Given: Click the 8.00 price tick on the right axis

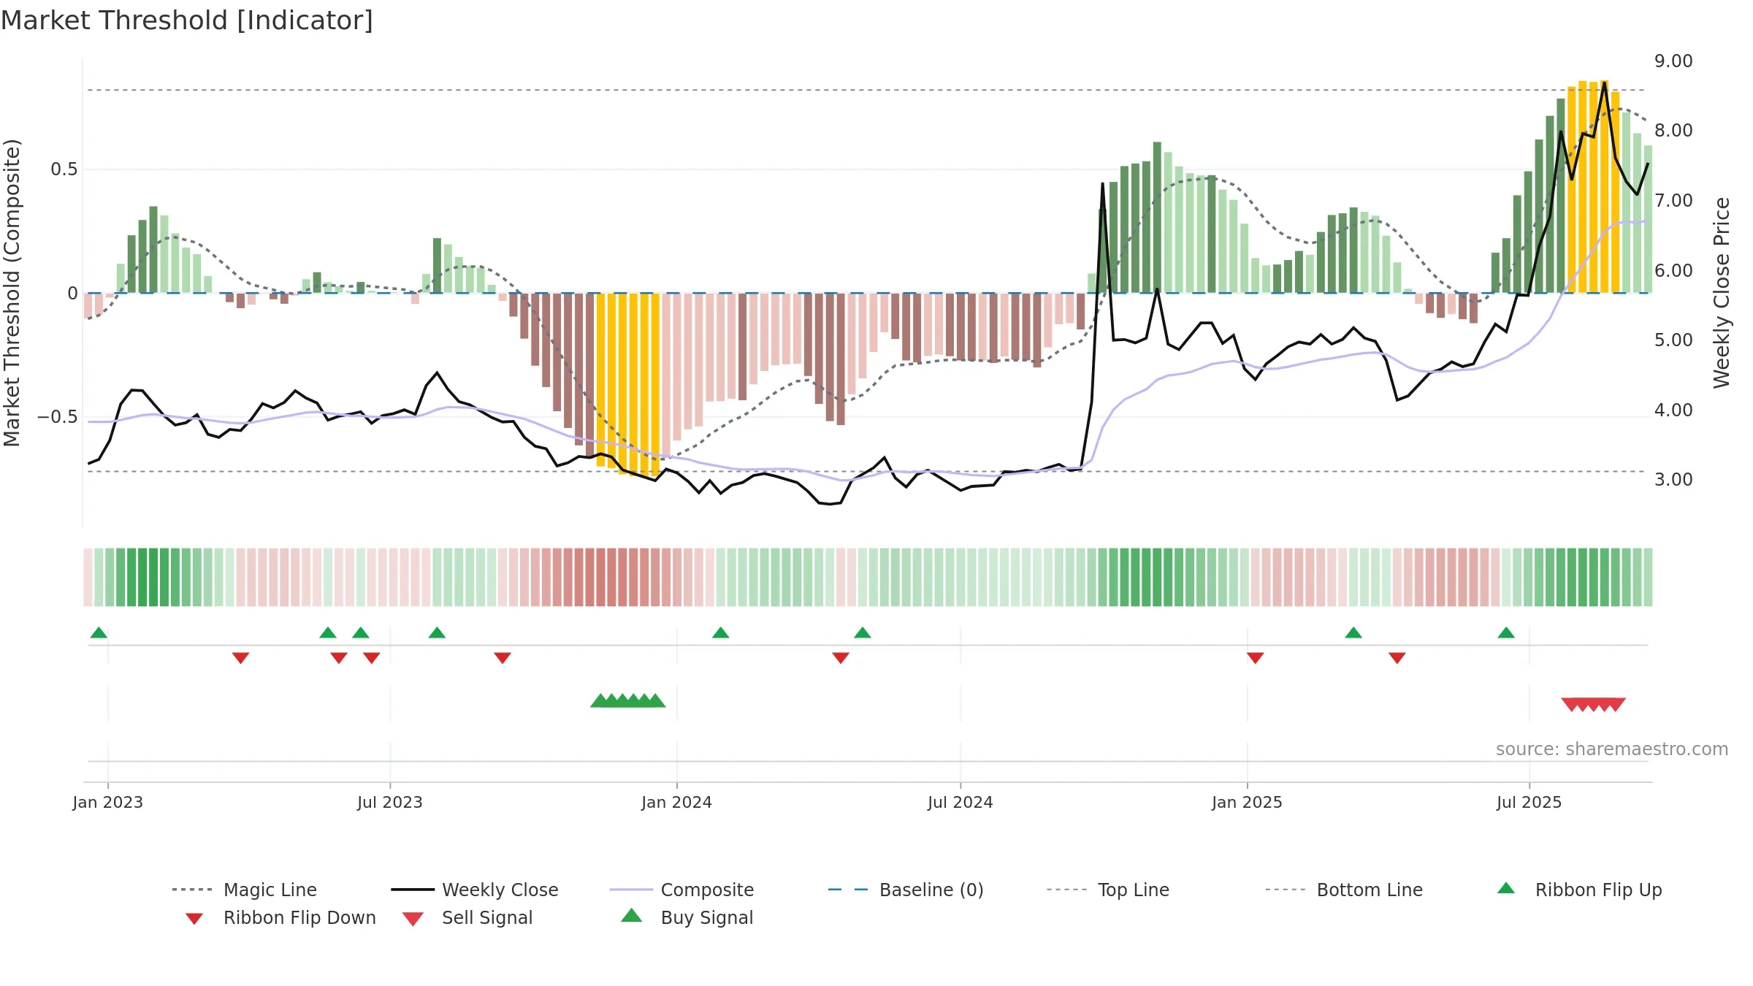Looking at the screenshot, I should tap(1673, 131).
